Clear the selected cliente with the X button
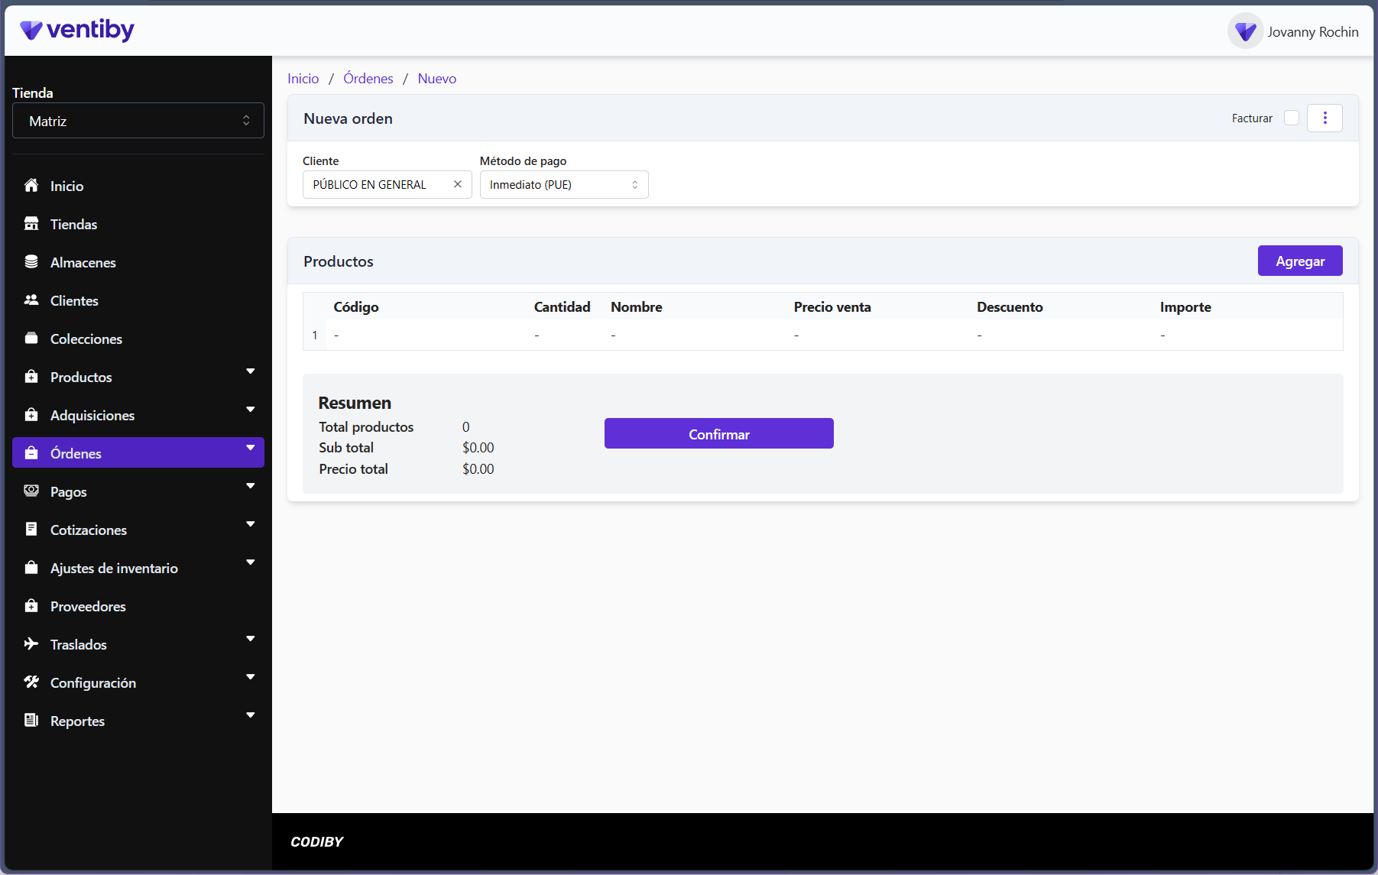 [x=457, y=184]
